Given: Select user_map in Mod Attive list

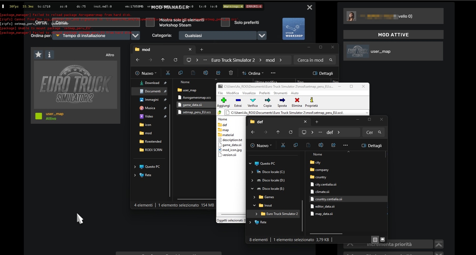Looking at the screenshot, I should (393, 51).
